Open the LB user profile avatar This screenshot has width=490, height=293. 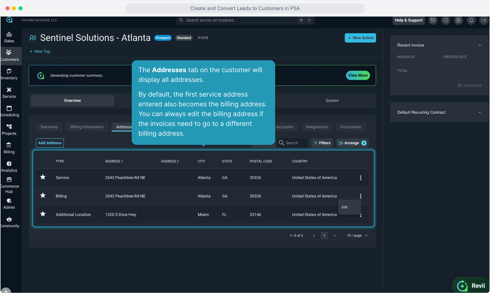coord(484,20)
